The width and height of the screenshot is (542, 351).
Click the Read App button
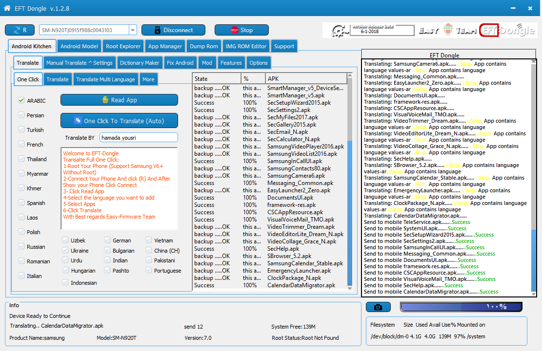119,100
